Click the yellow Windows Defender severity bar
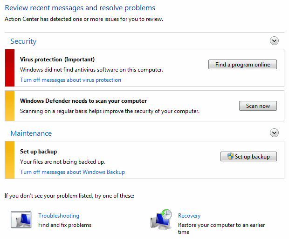 pos(10,106)
